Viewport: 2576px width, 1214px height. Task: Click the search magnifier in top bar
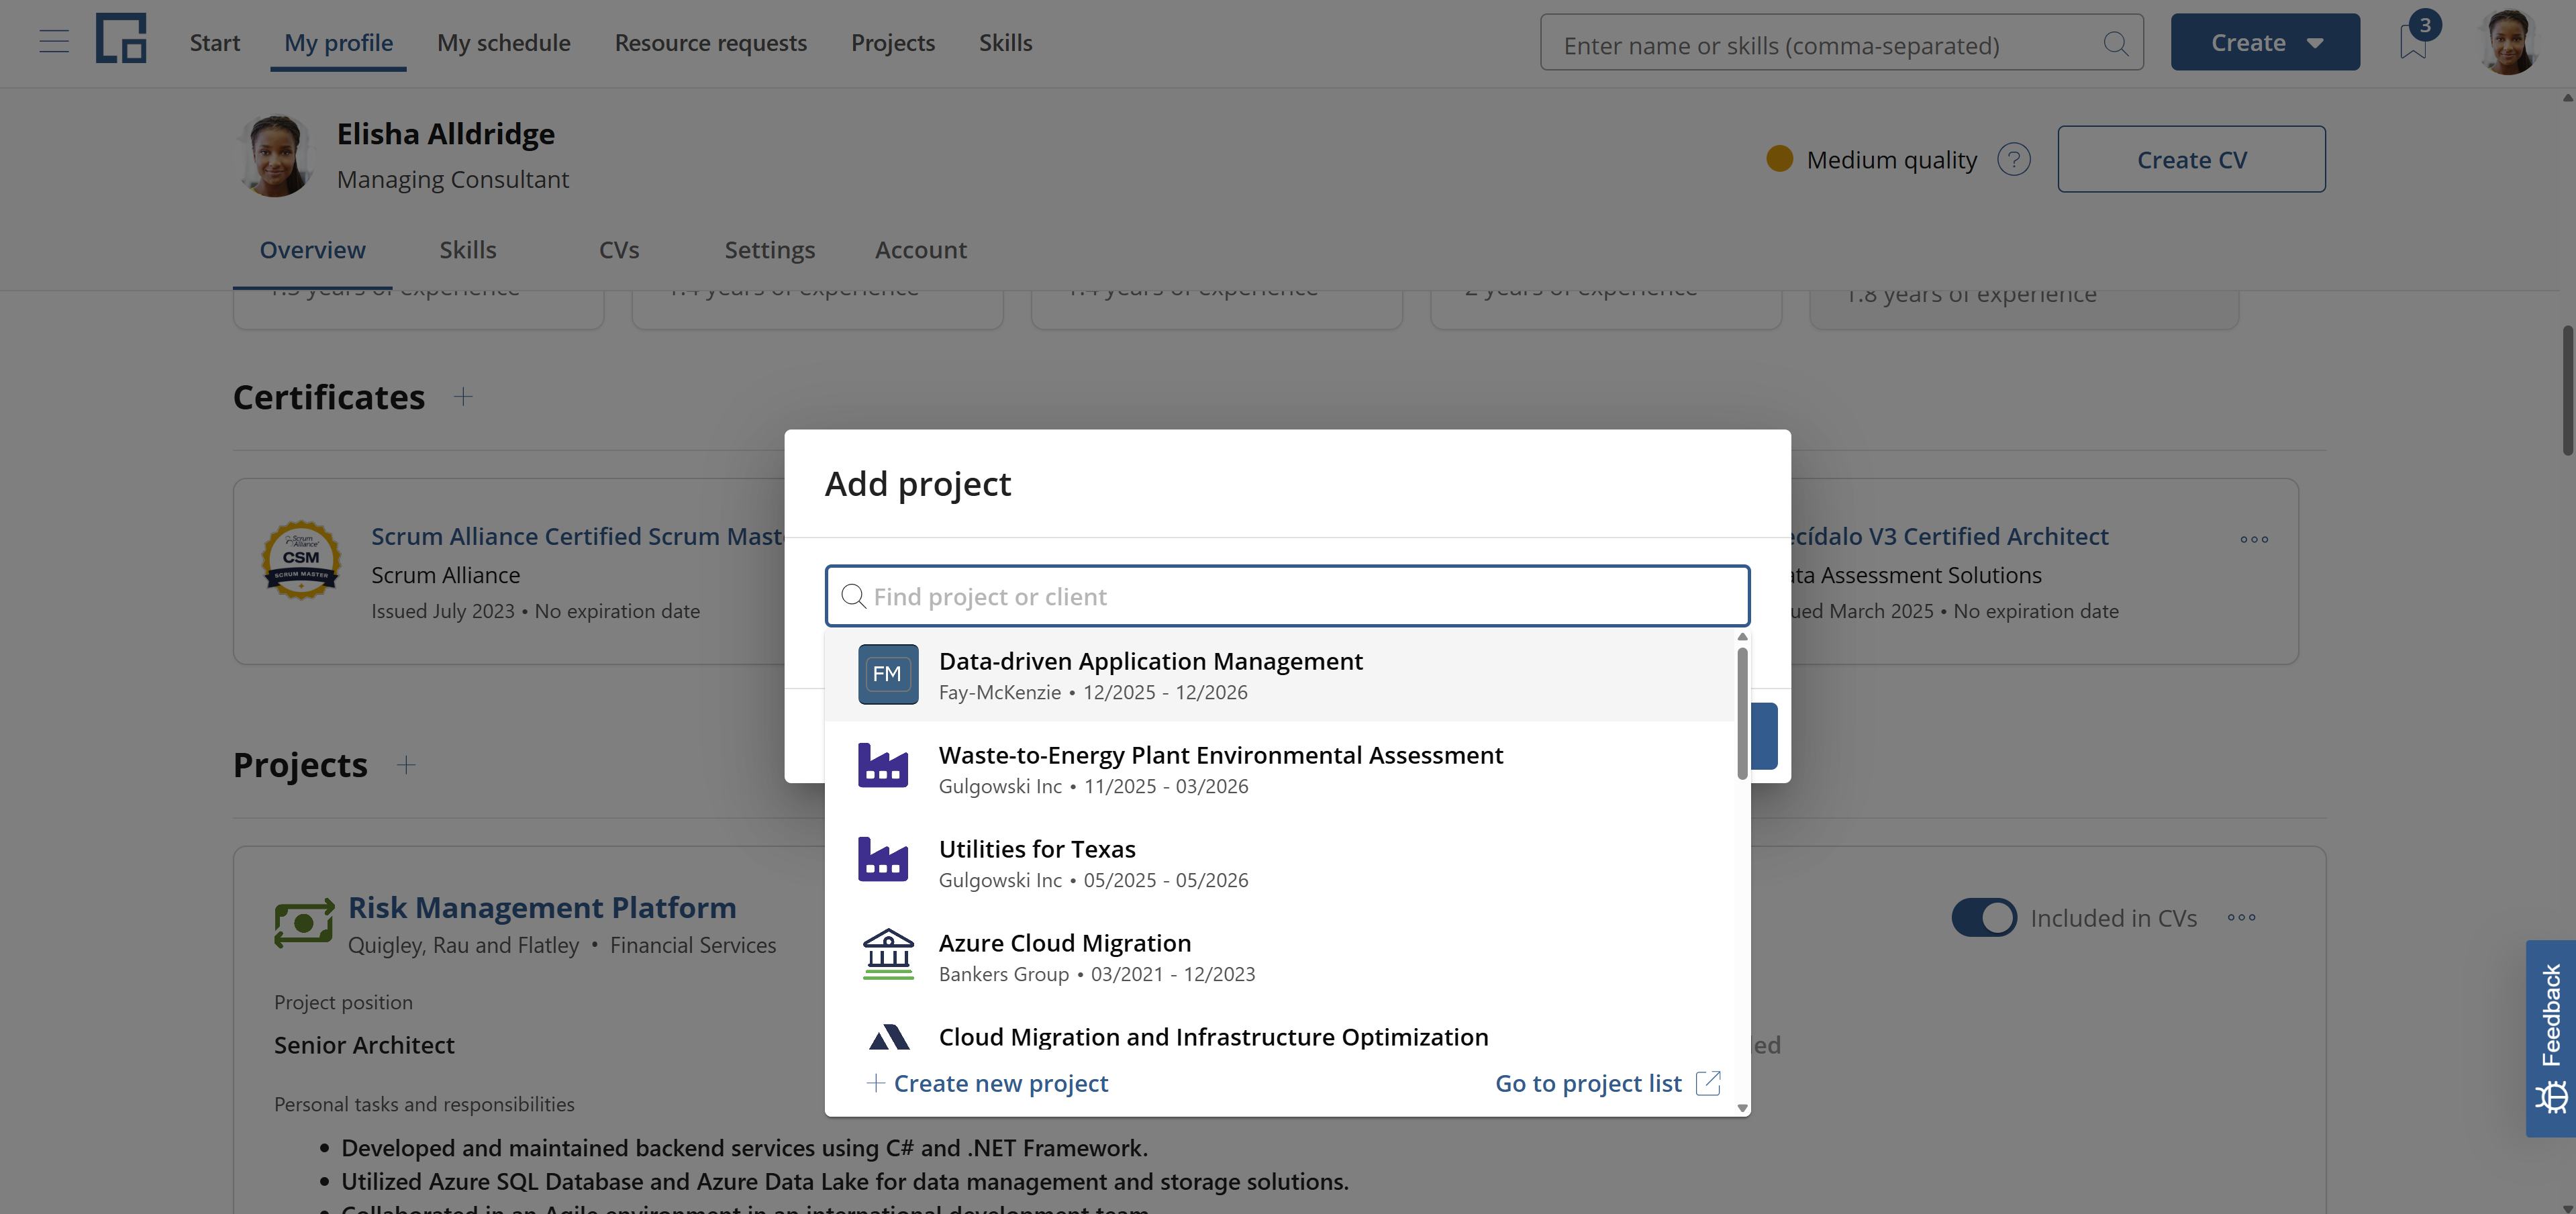(x=2115, y=43)
